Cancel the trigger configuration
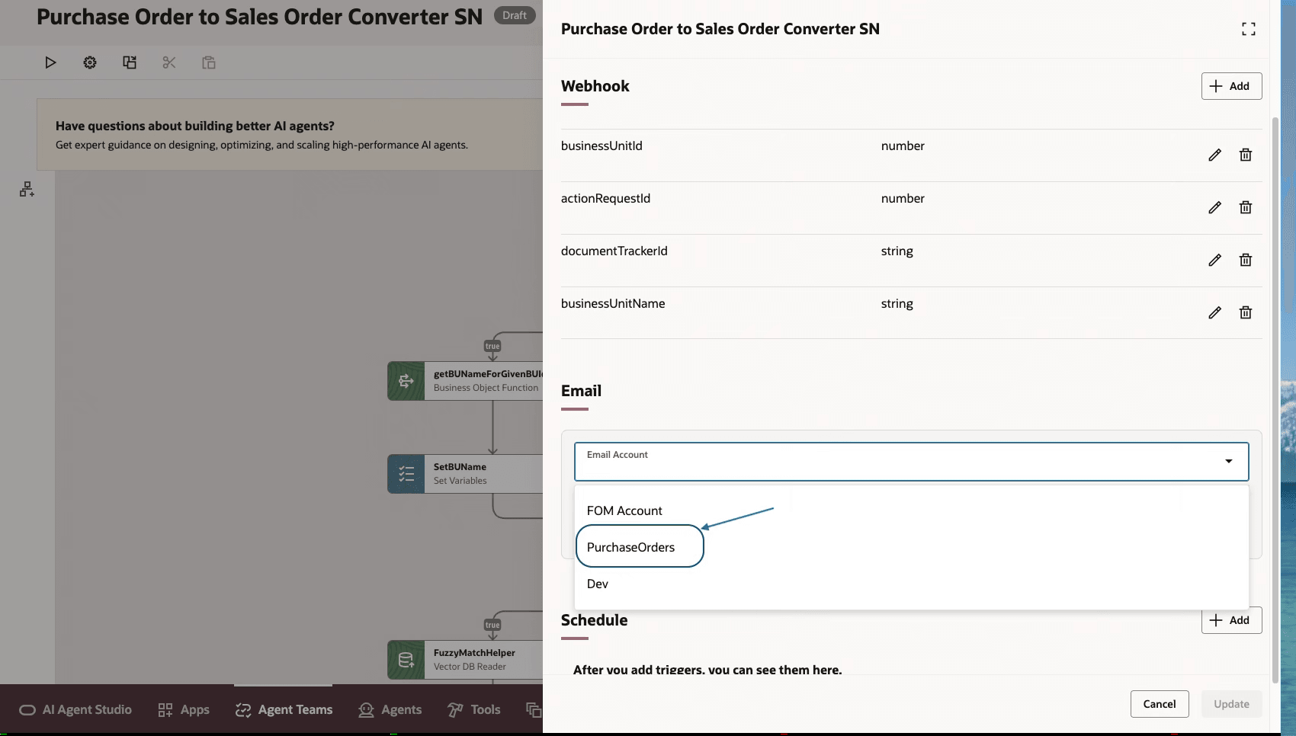This screenshot has width=1296, height=736. pos(1160,704)
